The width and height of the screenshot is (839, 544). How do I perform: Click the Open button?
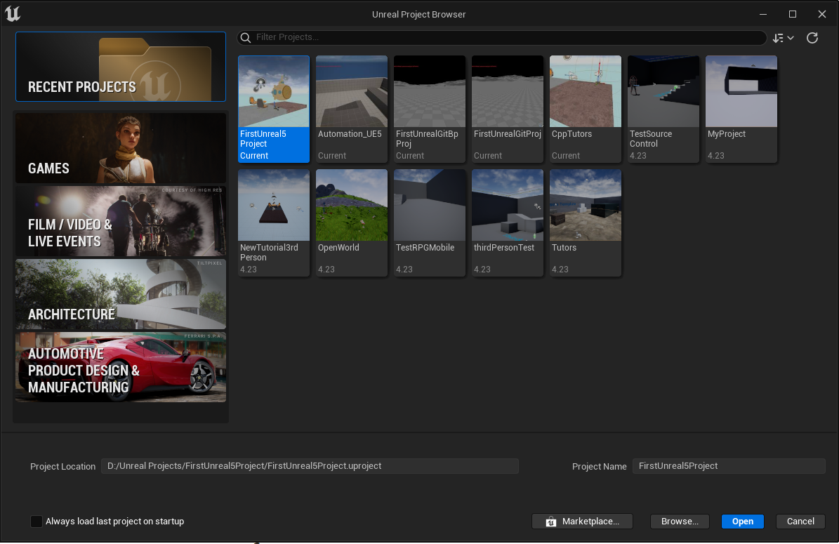(x=742, y=522)
